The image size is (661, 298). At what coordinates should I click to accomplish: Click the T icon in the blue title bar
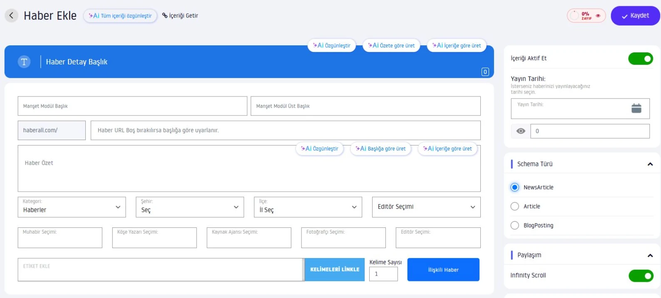(24, 62)
